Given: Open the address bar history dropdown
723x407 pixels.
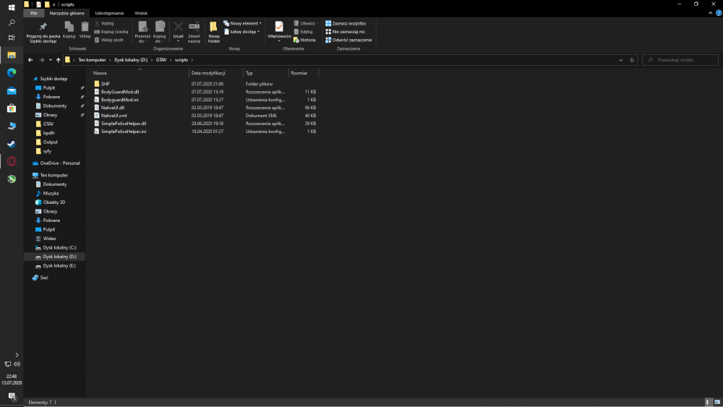Looking at the screenshot, I should [x=620, y=60].
